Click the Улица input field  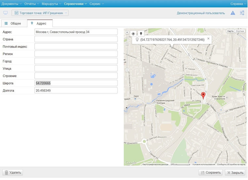76,68
